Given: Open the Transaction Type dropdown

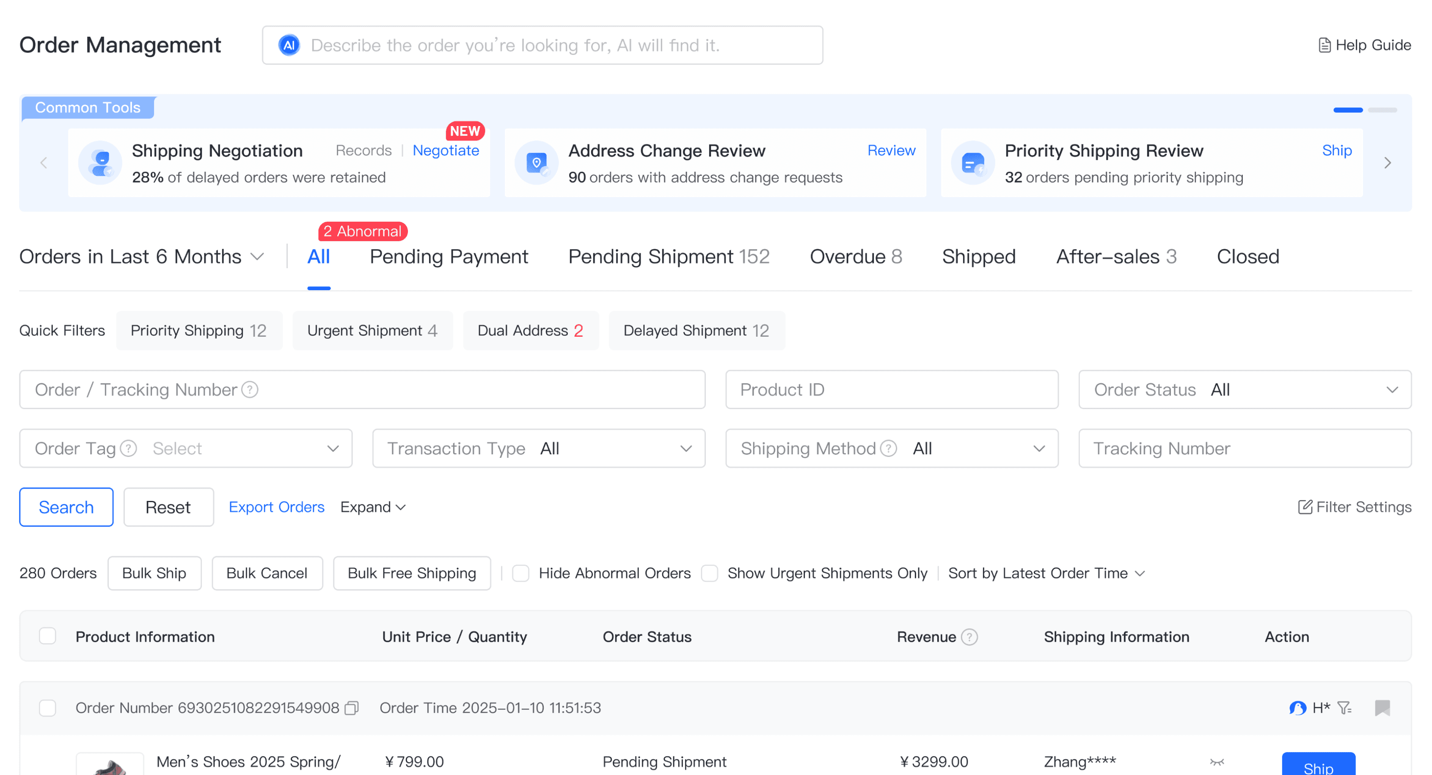Looking at the screenshot, I should coord(538,448).
